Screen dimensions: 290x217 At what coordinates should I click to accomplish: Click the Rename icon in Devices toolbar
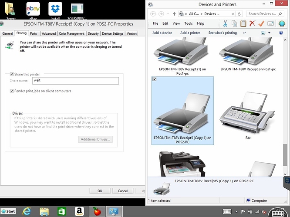(270, 23)
